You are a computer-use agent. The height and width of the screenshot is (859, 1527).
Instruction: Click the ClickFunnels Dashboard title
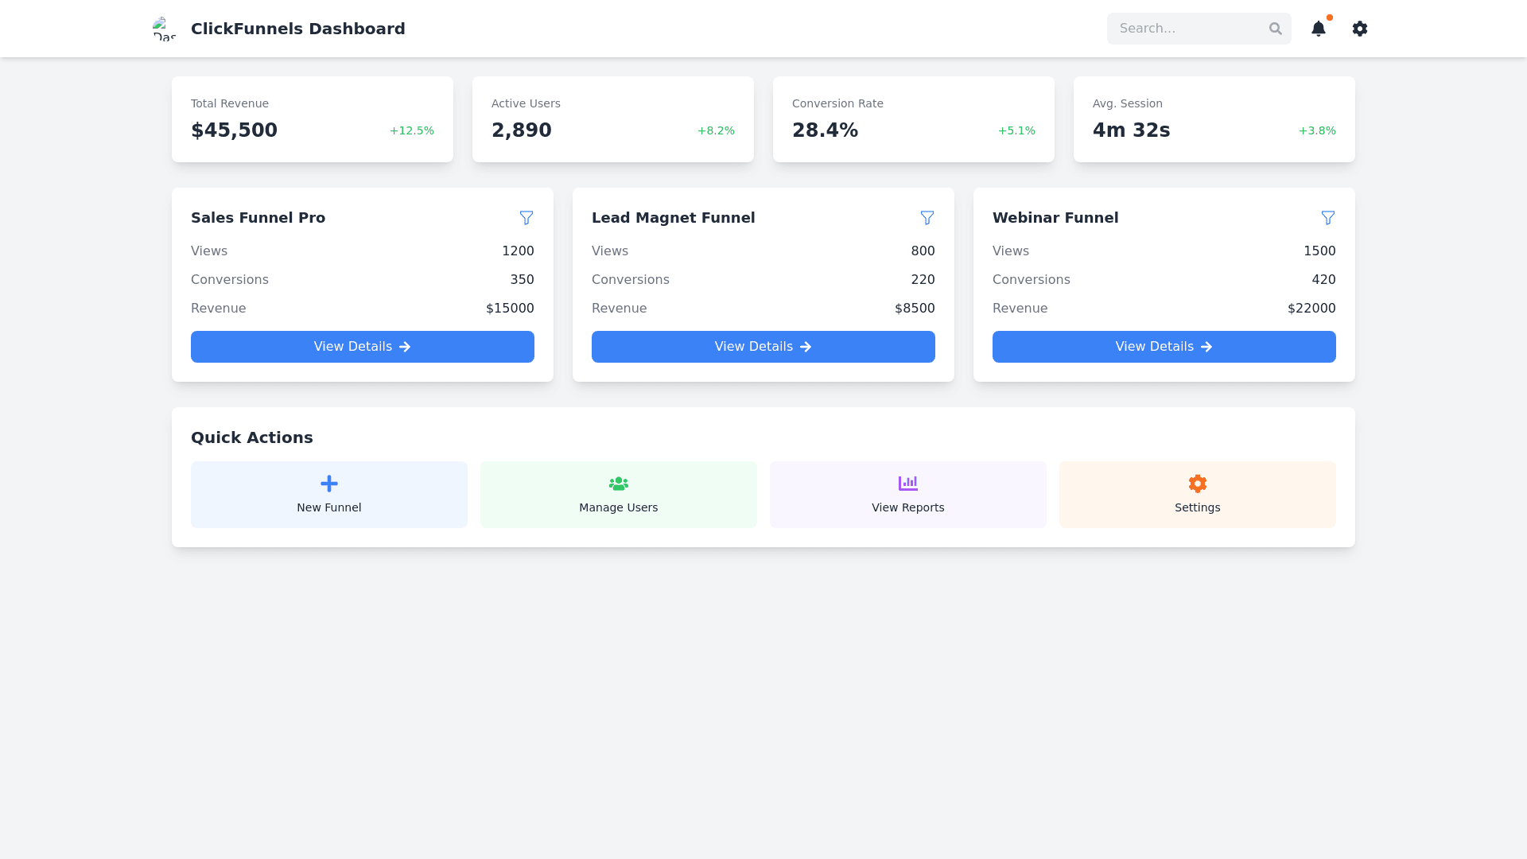pos(297,29)
